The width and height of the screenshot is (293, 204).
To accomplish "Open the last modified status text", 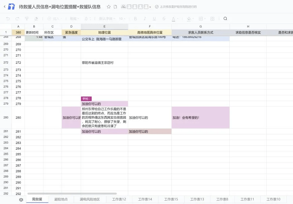I will [x=178, y=7].
